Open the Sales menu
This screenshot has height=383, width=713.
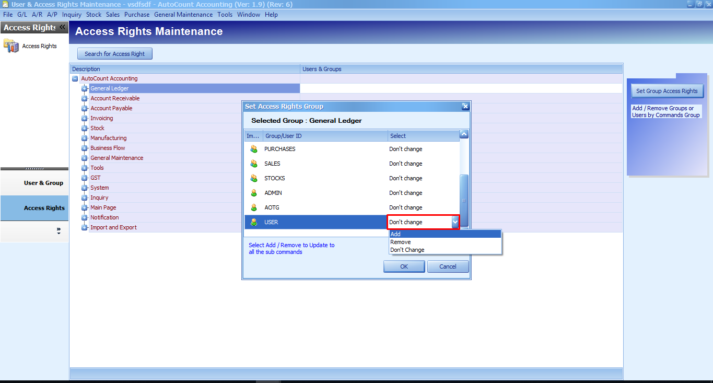113,15
